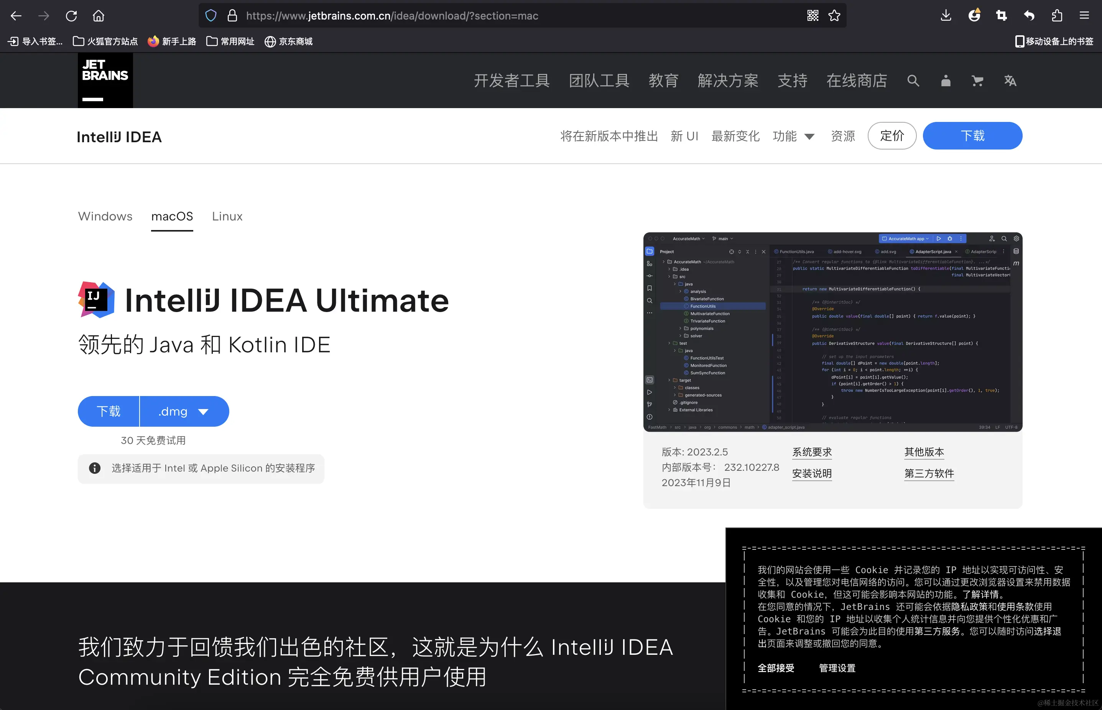Open the 支持 navigation menu

[x=793, y=81]
